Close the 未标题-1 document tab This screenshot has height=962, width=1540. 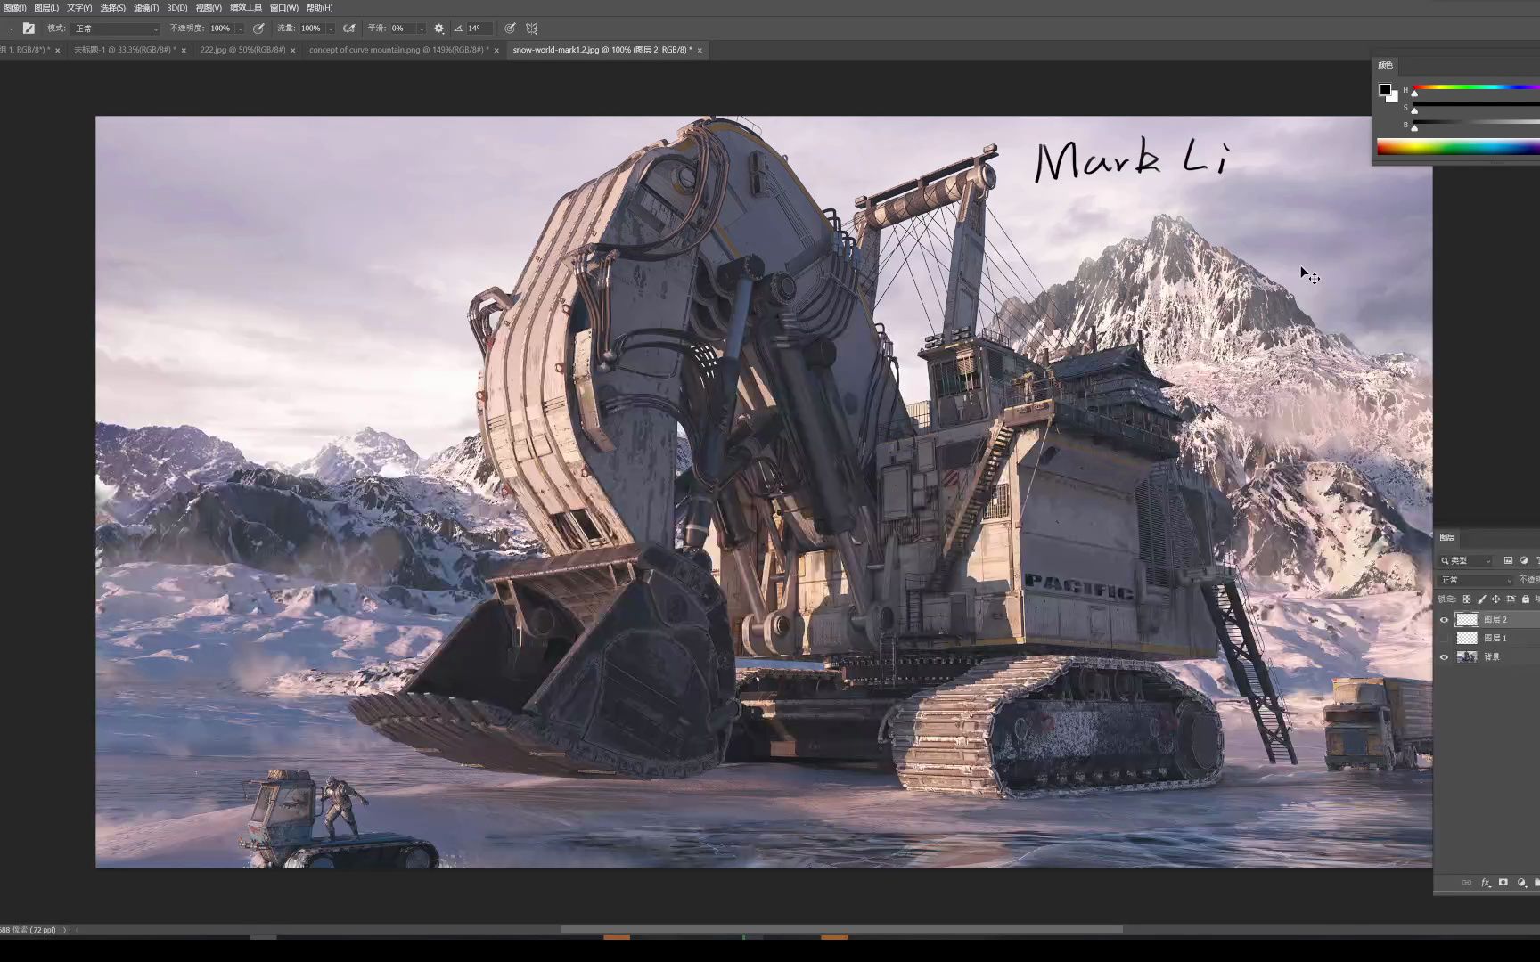tap(184, 51)
